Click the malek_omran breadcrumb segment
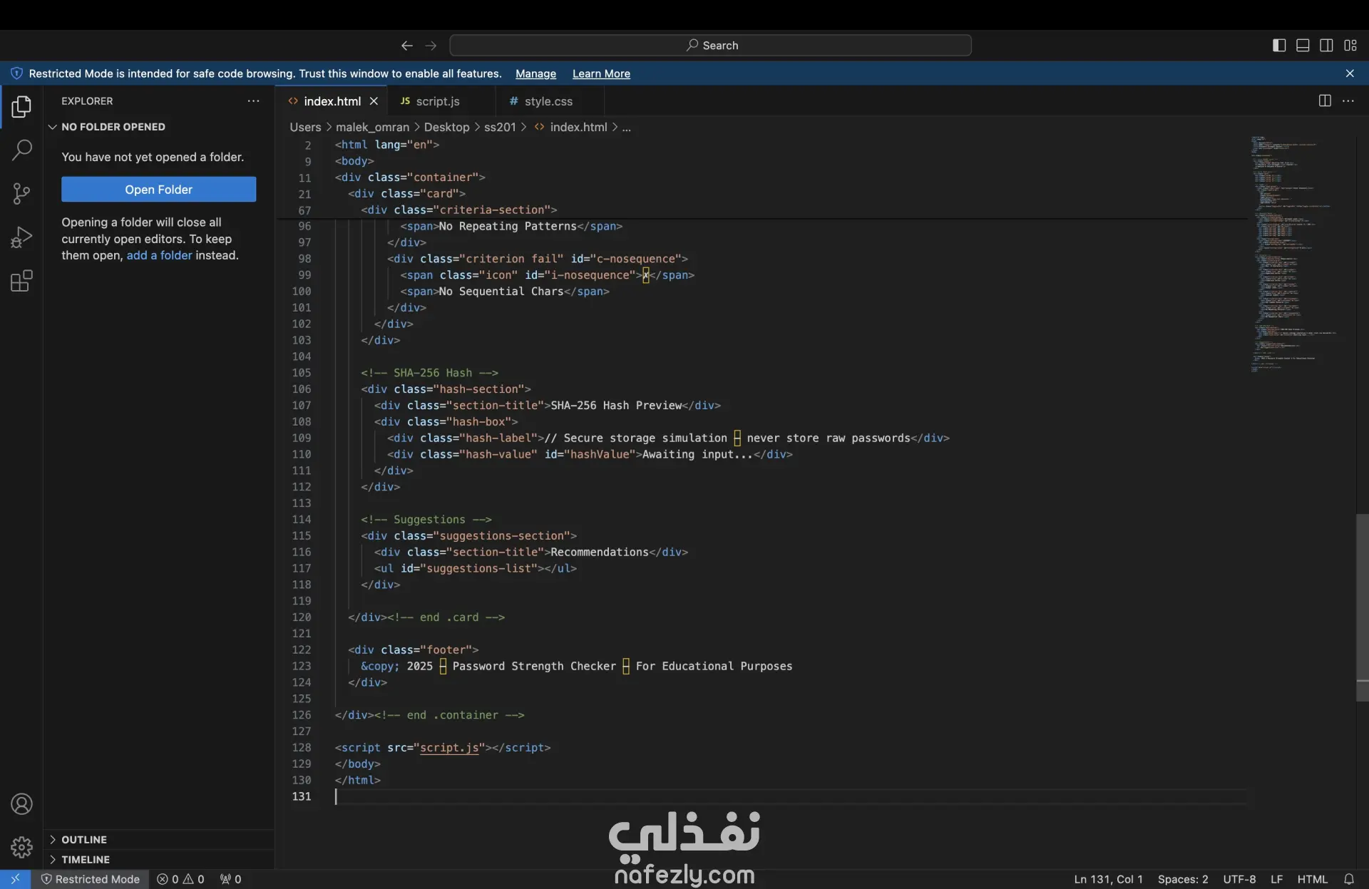 [372, 127]
